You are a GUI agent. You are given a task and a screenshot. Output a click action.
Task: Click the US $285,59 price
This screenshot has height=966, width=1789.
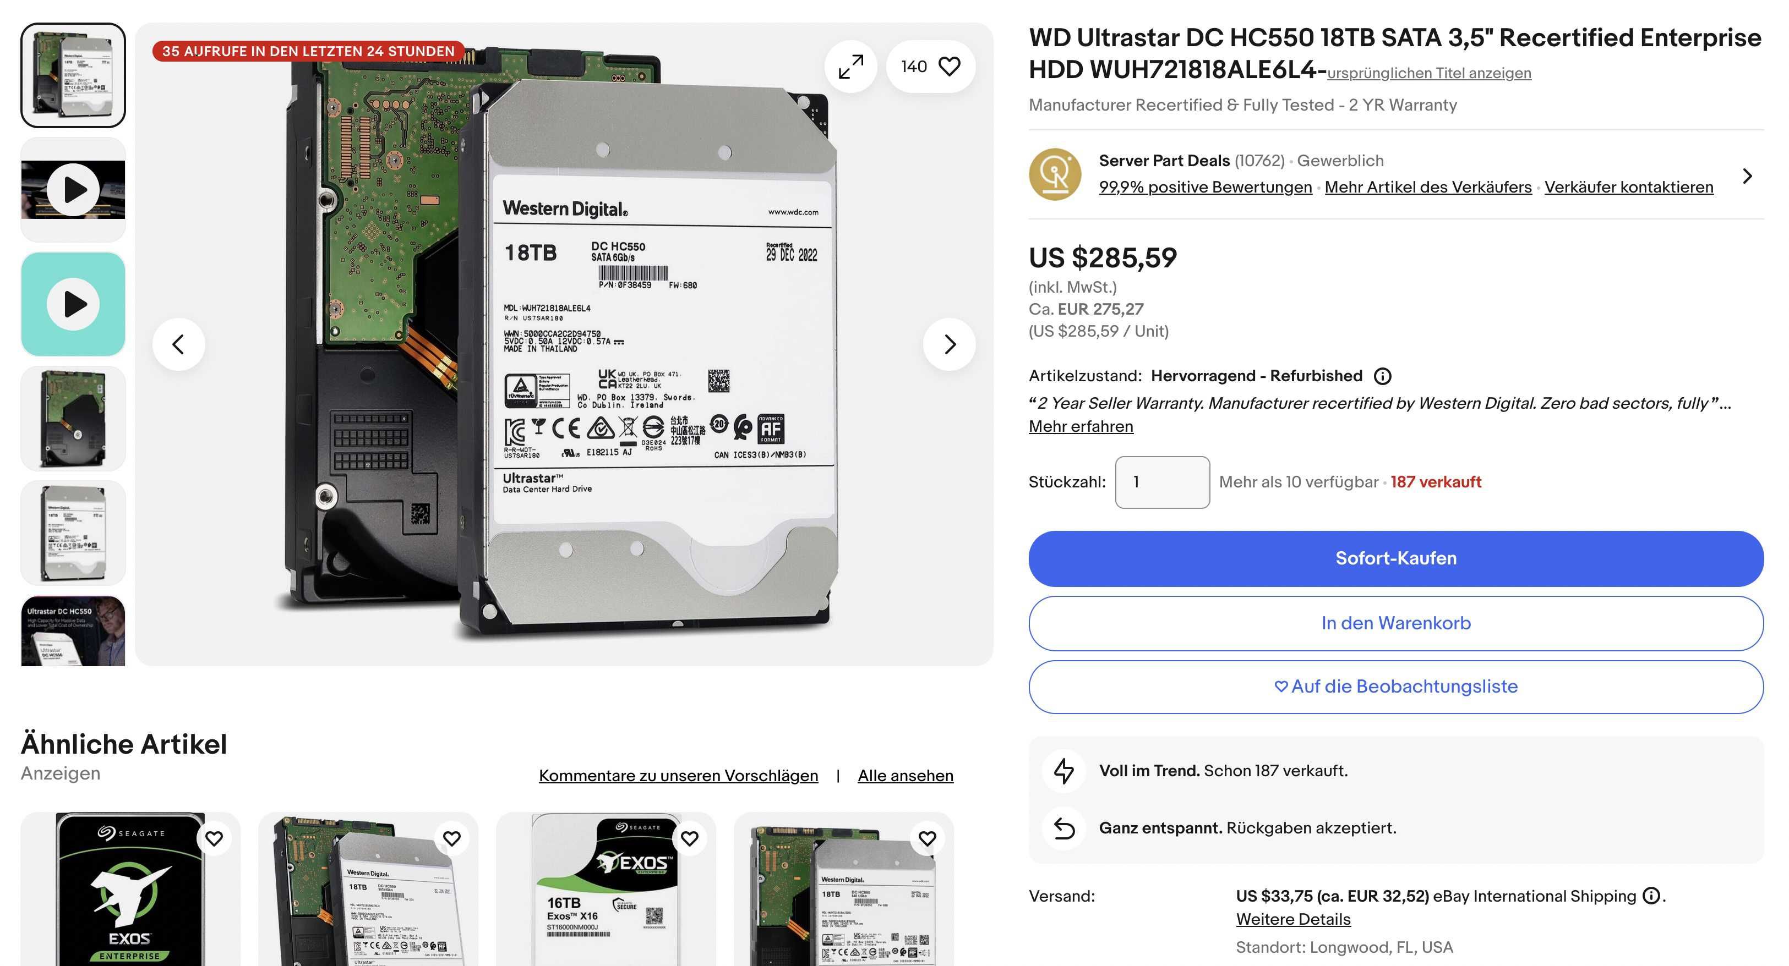(x=1103, y=257)
